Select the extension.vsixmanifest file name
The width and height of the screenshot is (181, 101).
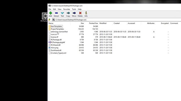[x=59, y=32]
